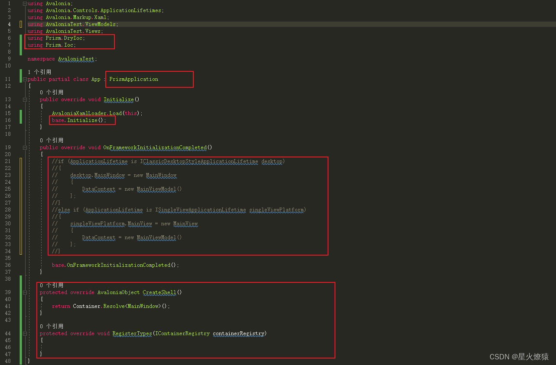Click 'MainWindow' inside Resolve generic argument
The width and height of the screenshot is (556, 365).
pyautogui.click(x=143, y=306)
